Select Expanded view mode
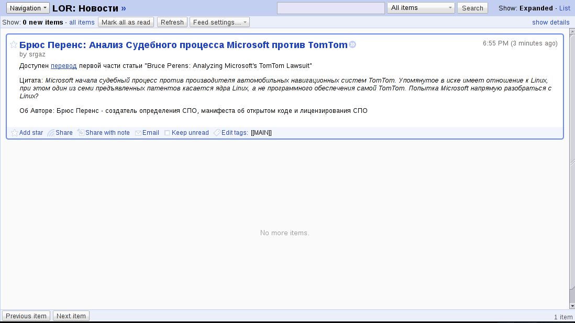Screen dimensions: 575x323 click(536, 8)
